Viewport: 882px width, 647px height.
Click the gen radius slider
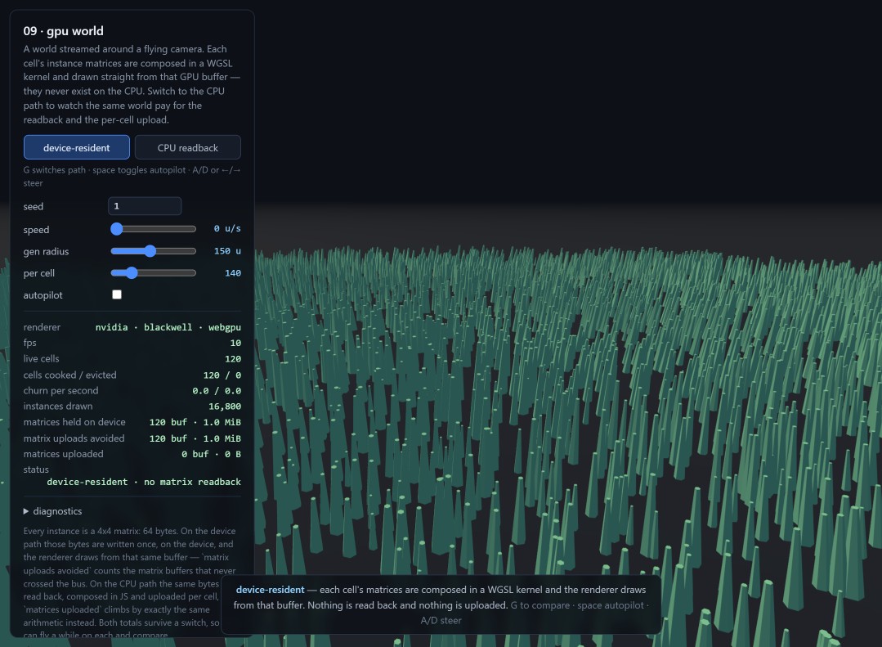(x=153, y=251)
